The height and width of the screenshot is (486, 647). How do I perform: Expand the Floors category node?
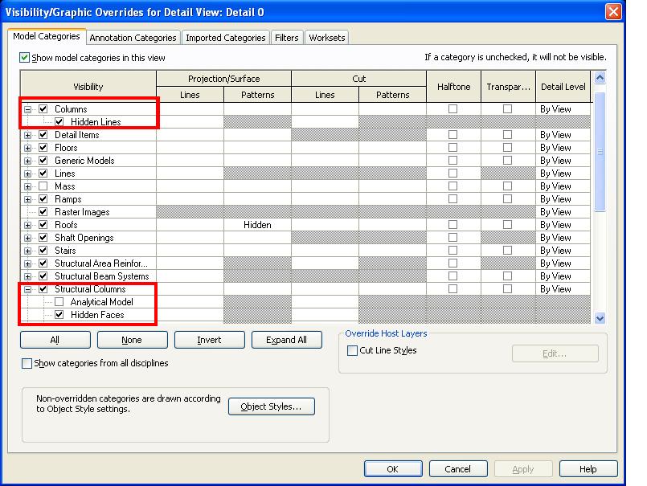[x=28, y=148]
